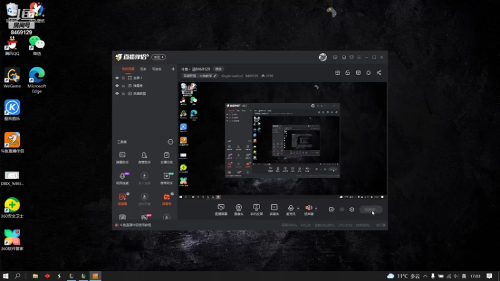Select the 英雄联盟 source row
The image size is (500, 281).
click(x=145, y=94)
